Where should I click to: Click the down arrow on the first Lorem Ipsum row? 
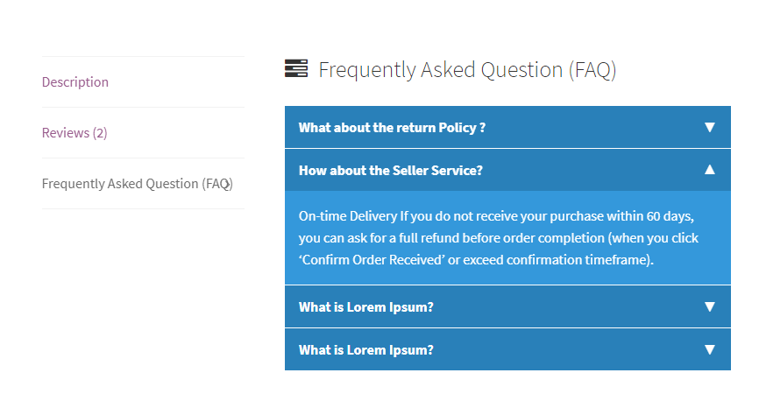click(710, 306)
